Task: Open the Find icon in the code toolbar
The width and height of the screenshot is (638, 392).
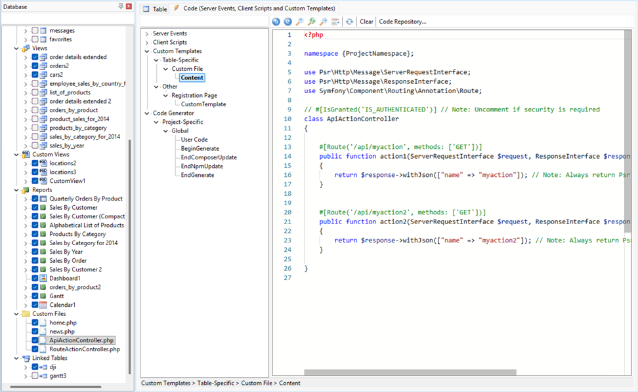Action: pos(300,22)
